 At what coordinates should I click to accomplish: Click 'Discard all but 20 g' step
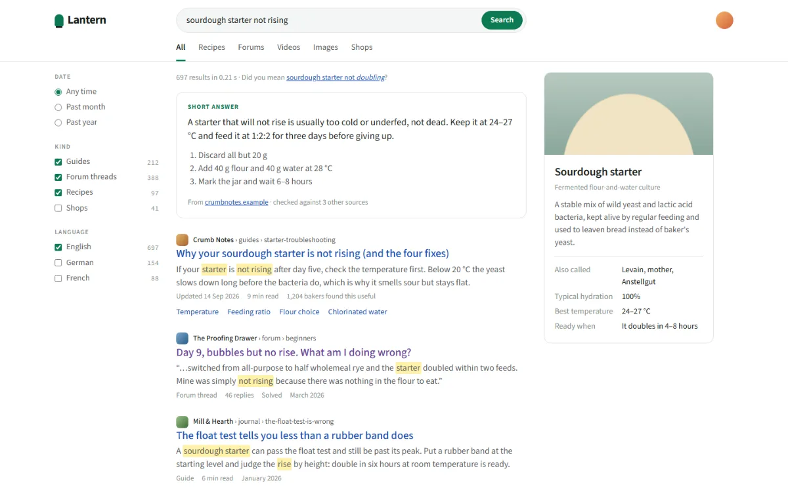(x=232, y=155)
